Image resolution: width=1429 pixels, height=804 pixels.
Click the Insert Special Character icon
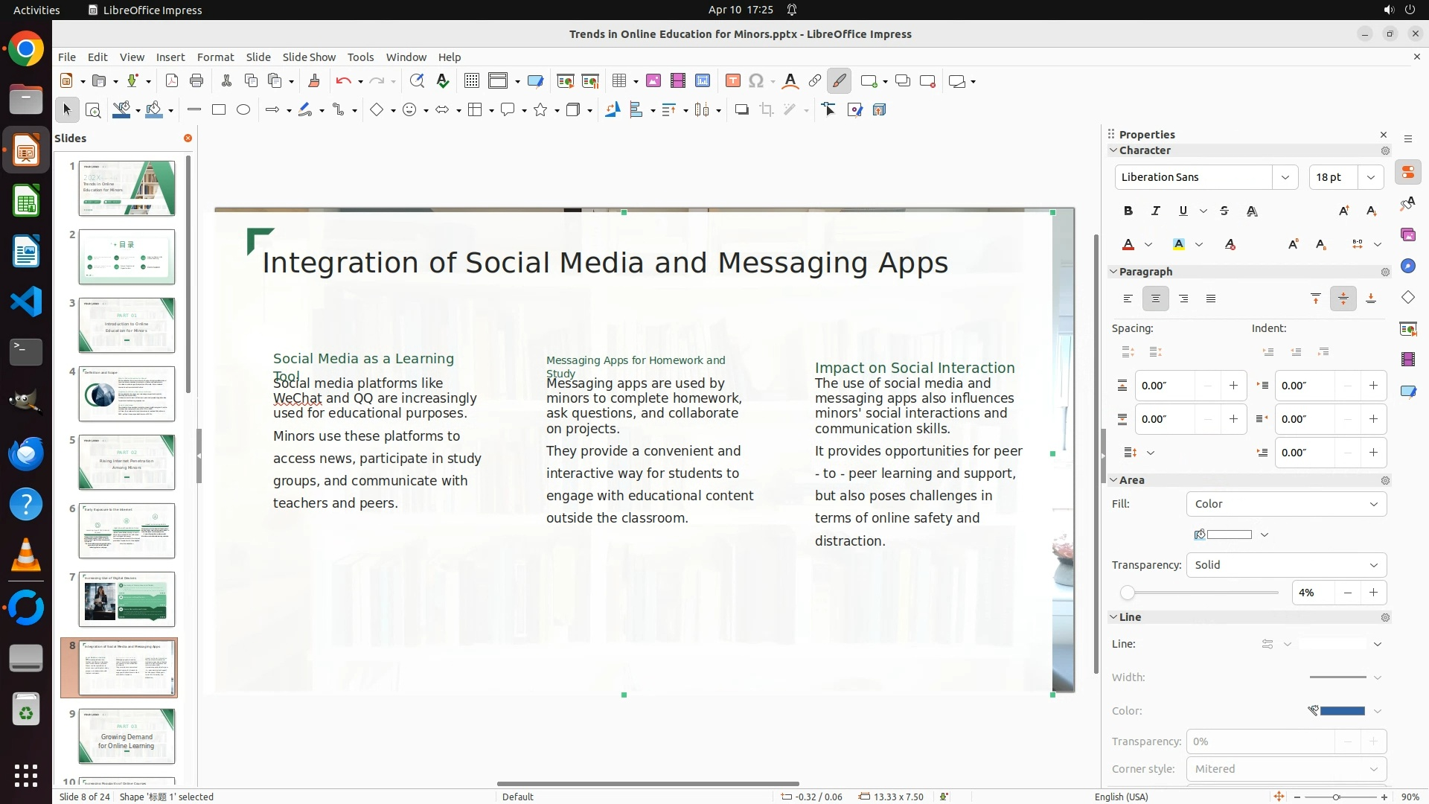click(x=756, y=81)
